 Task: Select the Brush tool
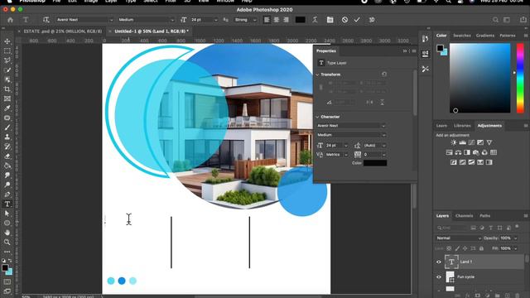point(7,127)
